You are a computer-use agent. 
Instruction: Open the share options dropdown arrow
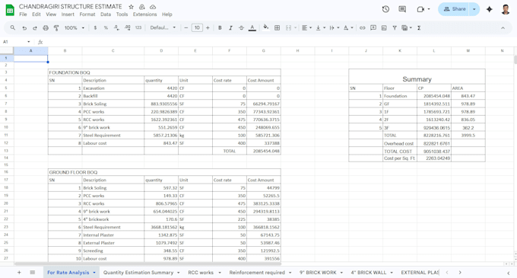click(x=474, y=9)
